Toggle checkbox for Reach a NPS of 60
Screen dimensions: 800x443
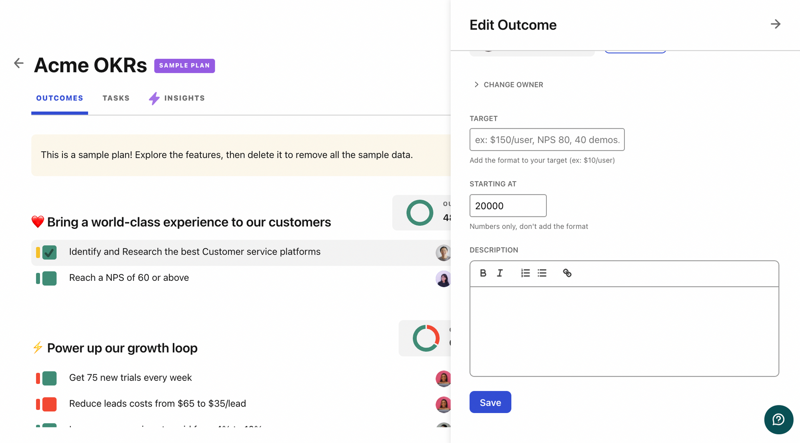tap(50, 278)
